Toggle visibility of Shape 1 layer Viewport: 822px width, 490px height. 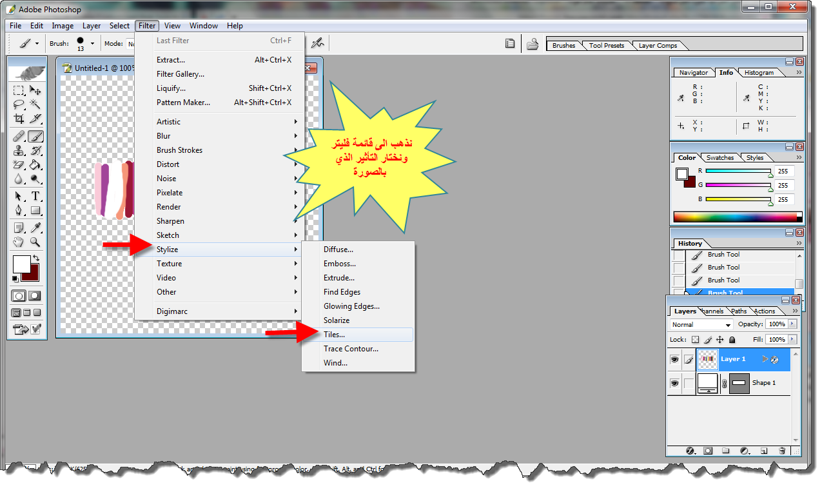coord(675,383)
